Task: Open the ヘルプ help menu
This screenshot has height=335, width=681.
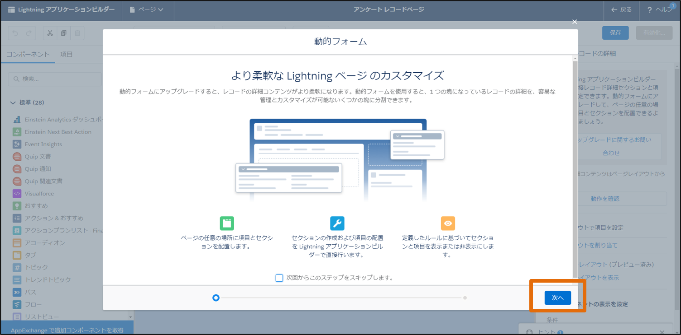Action: click(x=660, y=9)
